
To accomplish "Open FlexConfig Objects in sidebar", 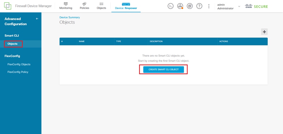I will coord(19,64).
